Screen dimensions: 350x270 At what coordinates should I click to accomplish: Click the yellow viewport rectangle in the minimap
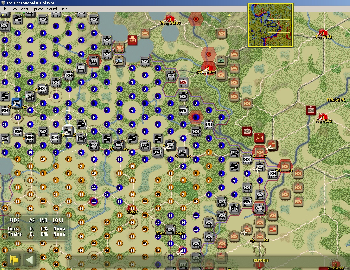tap(279, 26)
